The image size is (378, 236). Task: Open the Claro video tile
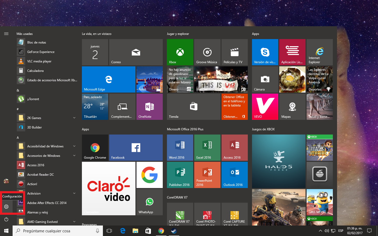click(x=109, y=189)
